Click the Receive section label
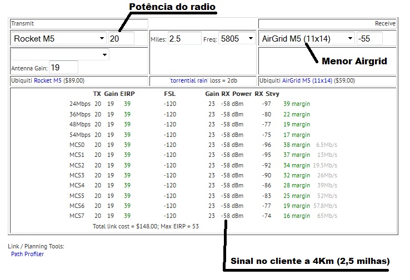The height and width of the screenshot is (280, 410). click(385, 23)
